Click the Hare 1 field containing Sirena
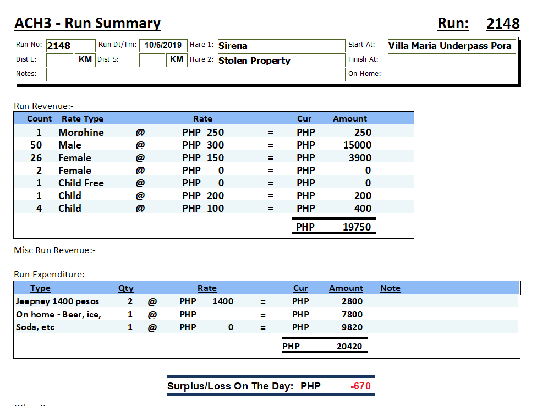The image size is (548, 406). point(281,46)
